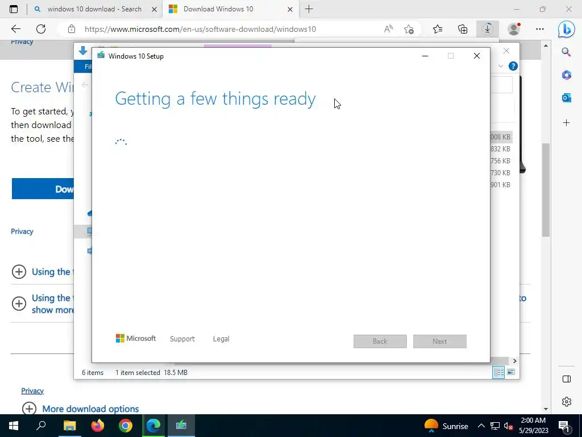Open the muted volume tray icon
The height and width of the screenshot is (437, 582).
click(x=509, y=426)
